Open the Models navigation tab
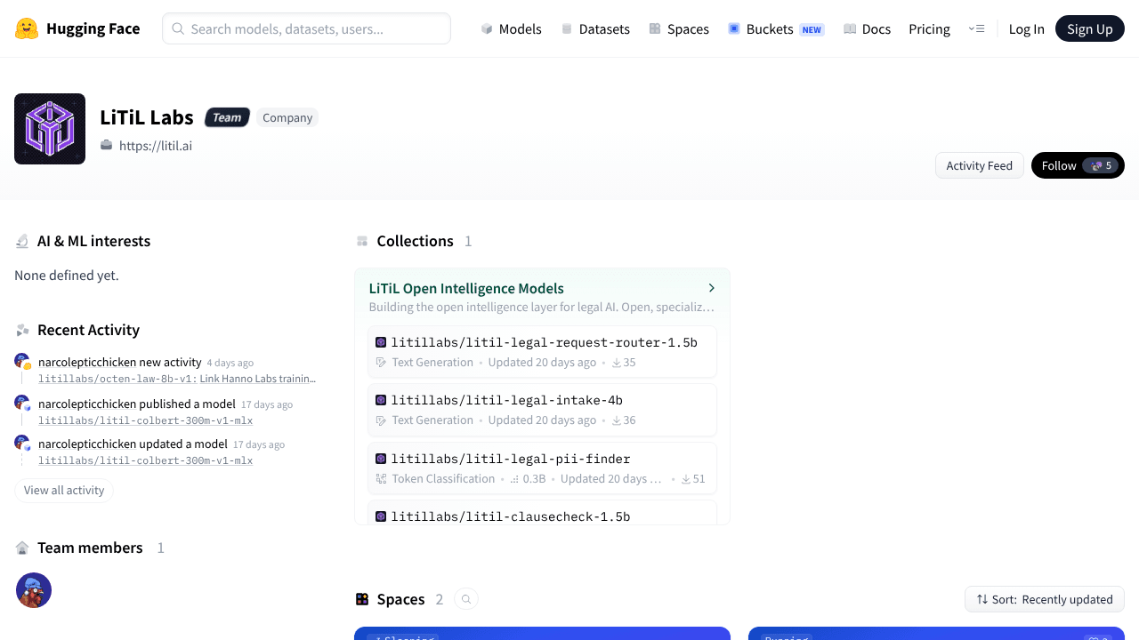The height and width of the screenshot is (640, 1139). (511, 28)
